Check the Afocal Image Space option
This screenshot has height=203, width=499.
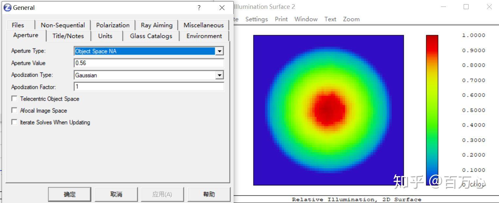(x=14, y=110)
